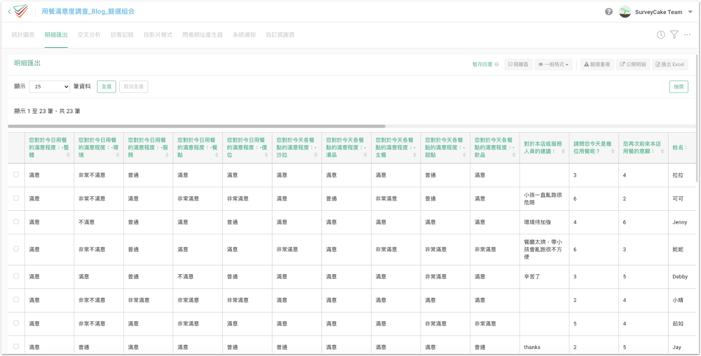Click the survey title 用餐滿意度調查_Blog_篩選組合
This screenshot has height=356, width=701.
[88, 12]
